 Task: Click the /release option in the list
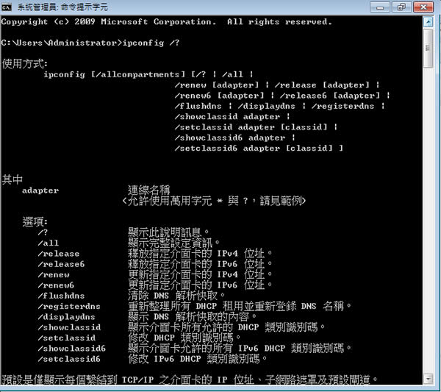click(59, 254)
